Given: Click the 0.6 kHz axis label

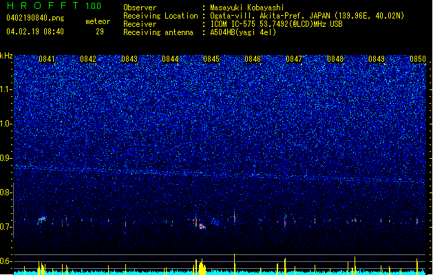Looking at the screenshot, I should (x=6, y=261).
